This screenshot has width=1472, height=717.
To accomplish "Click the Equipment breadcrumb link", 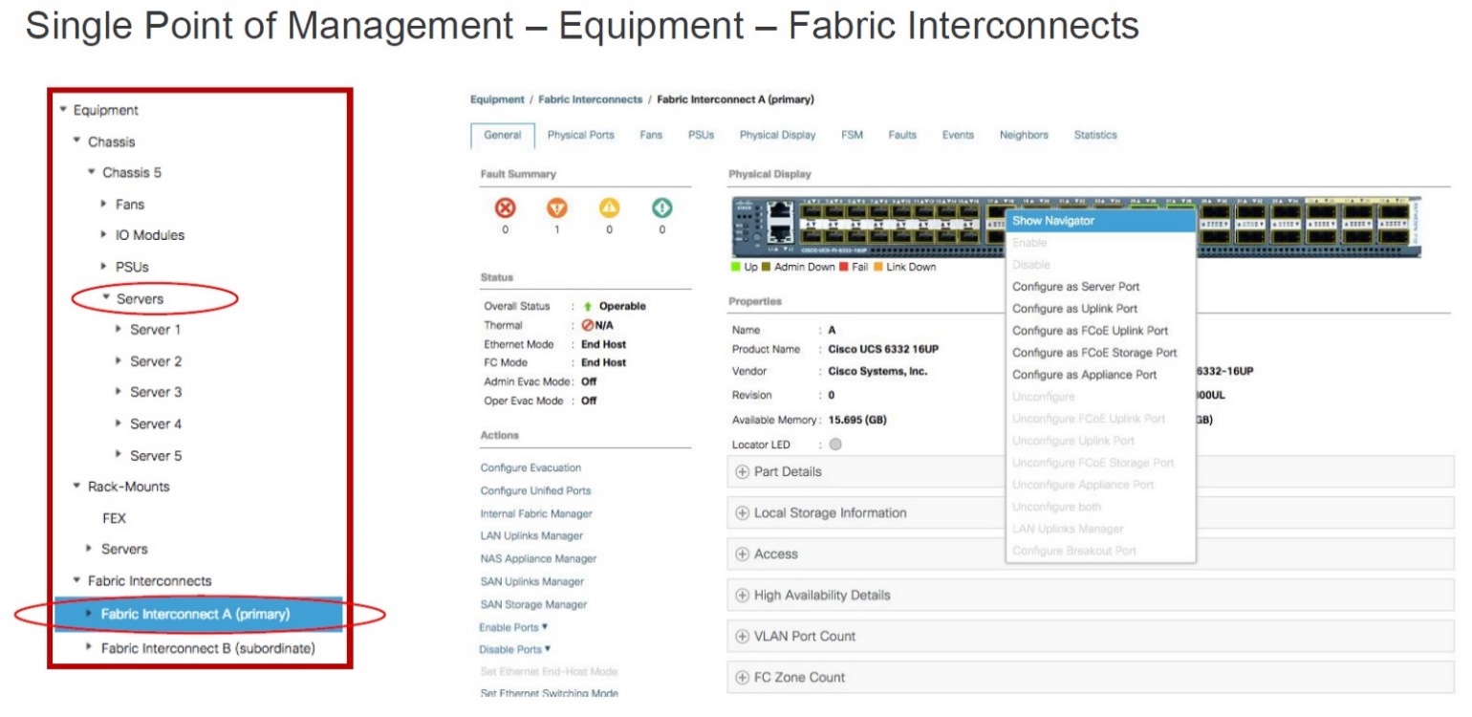I will pyautogui.click(x=497, y=99).
